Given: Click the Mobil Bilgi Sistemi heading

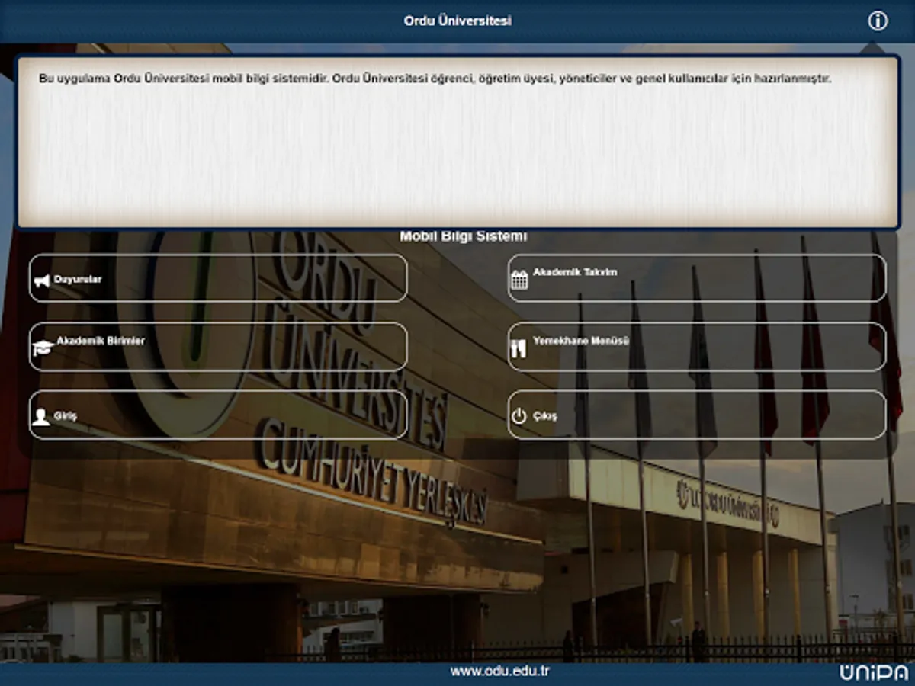Looking at the screenshot, I should pyautogui.click(x=464, y=237).
